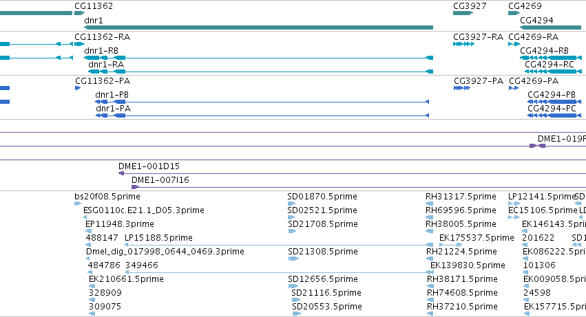Image resolution: width=586 pixels, height=317 pixels.
Task: Click the EK175537.5prime EST glyph
Action: (x=451, y=245)
